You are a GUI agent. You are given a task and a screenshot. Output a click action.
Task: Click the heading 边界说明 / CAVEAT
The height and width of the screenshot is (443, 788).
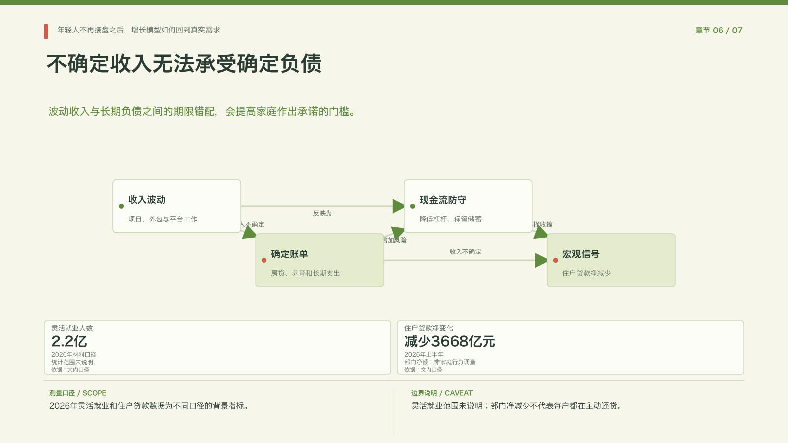[442, 393]
